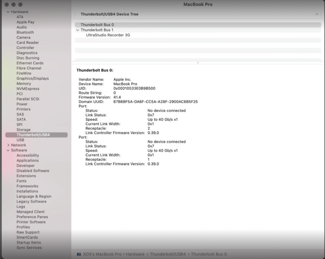This screenshot has width=325, height=259.
Task: Open the Apple Pay category
Action: [x=25, y=22]
